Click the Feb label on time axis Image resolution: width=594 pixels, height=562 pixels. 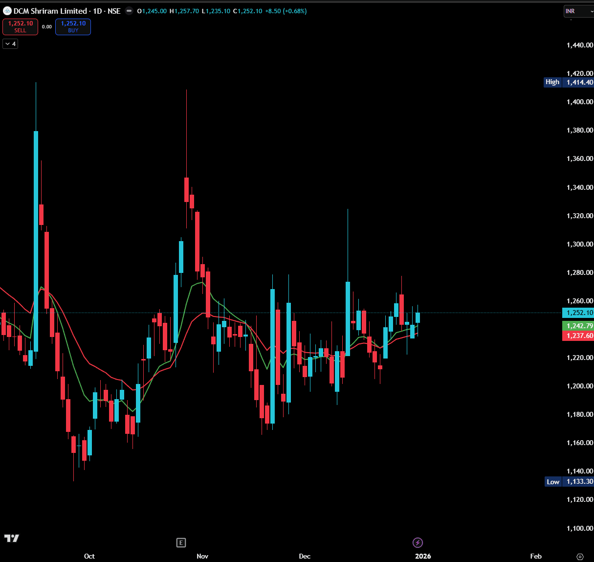pyautogui.click(x=536, y=556)
